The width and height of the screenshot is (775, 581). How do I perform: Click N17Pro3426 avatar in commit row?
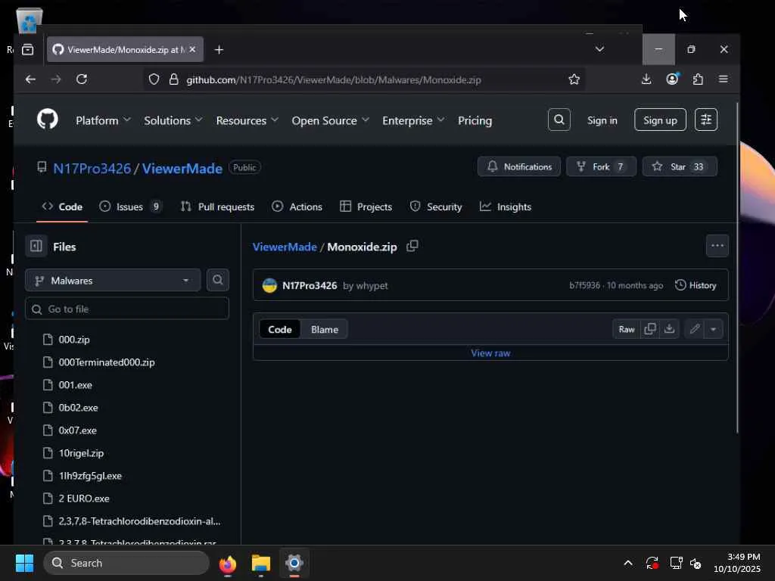pyautogui.click(x=269, y=285)
